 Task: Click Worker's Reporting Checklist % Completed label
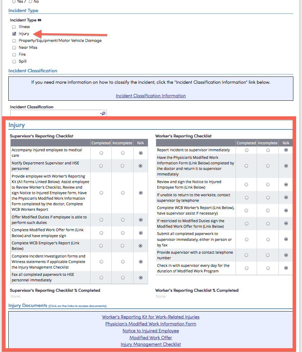click(x=197, y=290)
